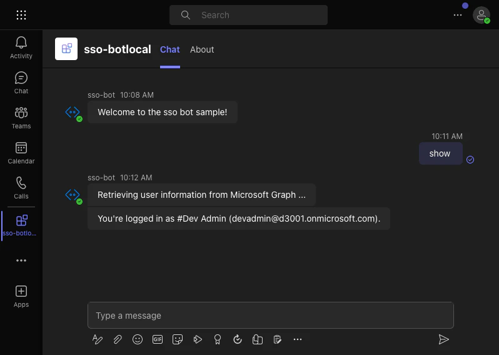Select sso-botlocal app in sidebar
The width and height of the screenshot is (499, 355).
click(21, 225)
